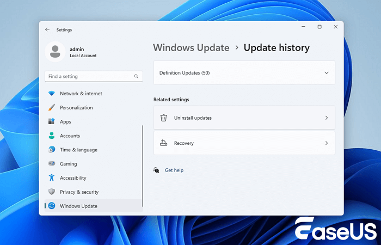Click the Windows Update sync icon
This screenshot has height=245, width=381.
(52, 206)
